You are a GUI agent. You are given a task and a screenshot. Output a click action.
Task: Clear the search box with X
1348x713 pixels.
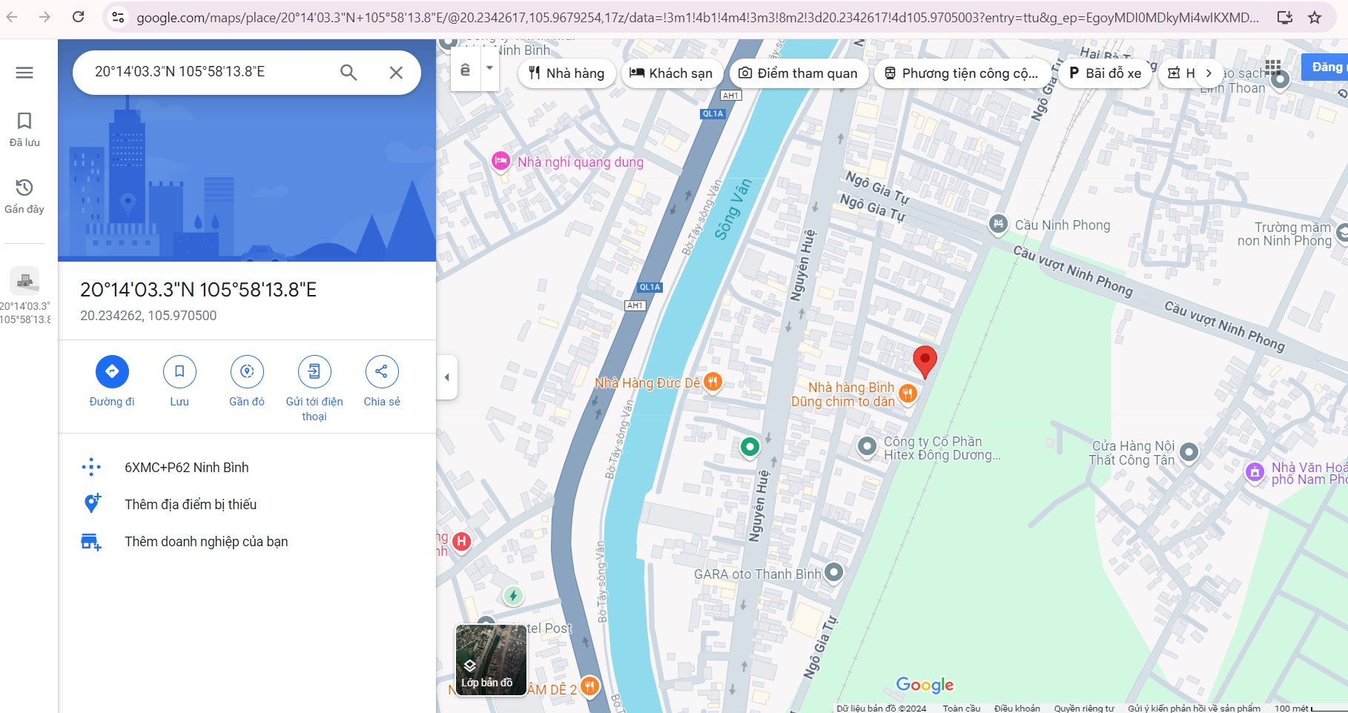[x=396, y=73]
